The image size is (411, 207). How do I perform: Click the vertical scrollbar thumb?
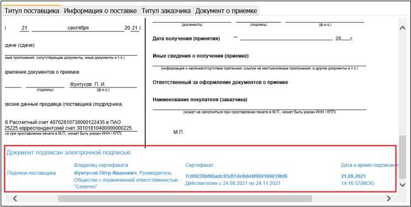pyautogui.click(x=402, y=157)
